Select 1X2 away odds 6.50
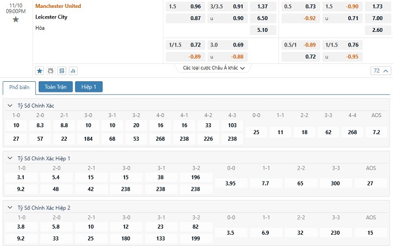 click(263, 18)
